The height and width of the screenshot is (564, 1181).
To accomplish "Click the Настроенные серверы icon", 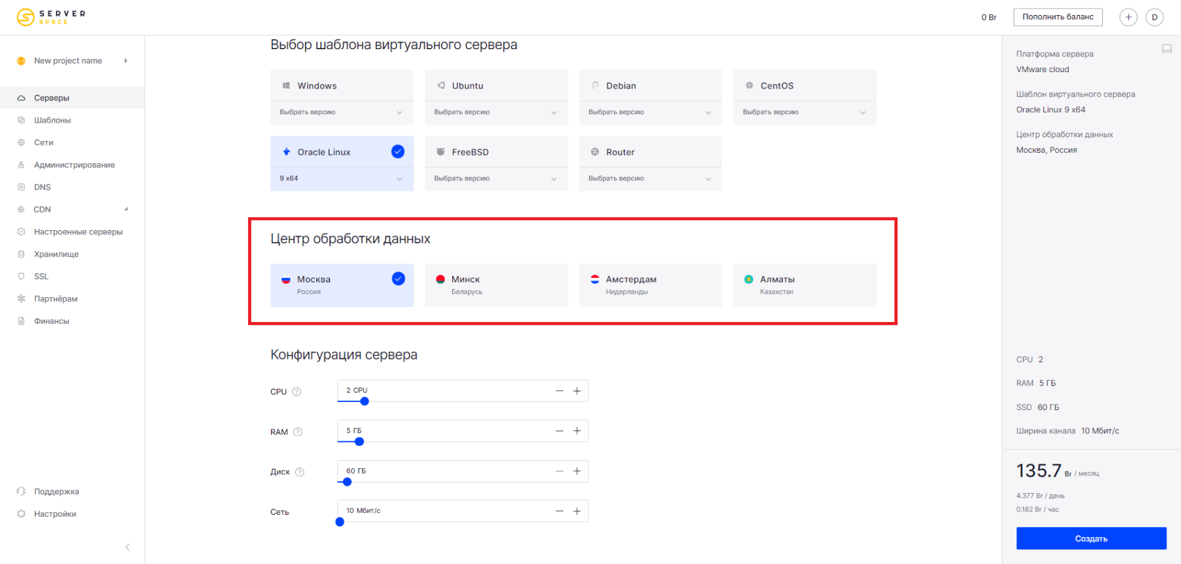I will [21, 232].
